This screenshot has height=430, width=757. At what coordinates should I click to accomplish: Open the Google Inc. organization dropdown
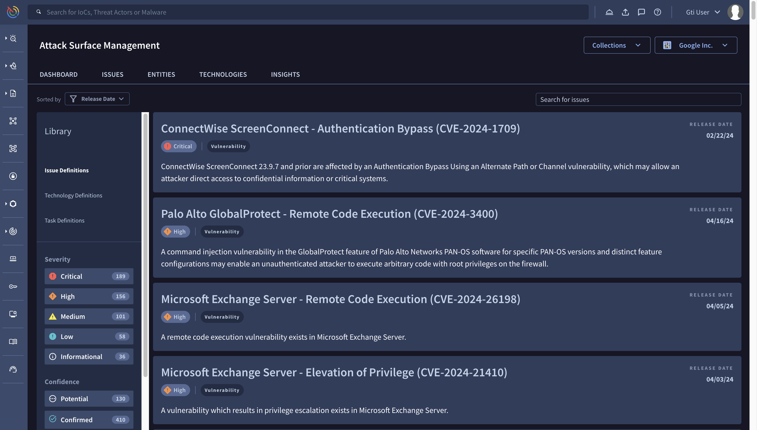coord(696,45)
